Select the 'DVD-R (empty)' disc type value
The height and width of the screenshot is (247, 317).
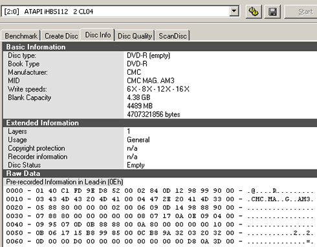tap(148, 55)
